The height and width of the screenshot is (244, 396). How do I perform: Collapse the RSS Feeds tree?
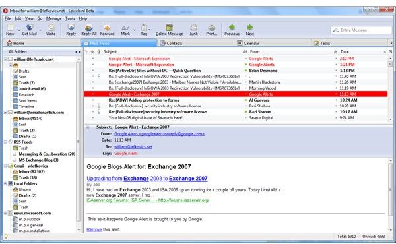click(5, 142)
